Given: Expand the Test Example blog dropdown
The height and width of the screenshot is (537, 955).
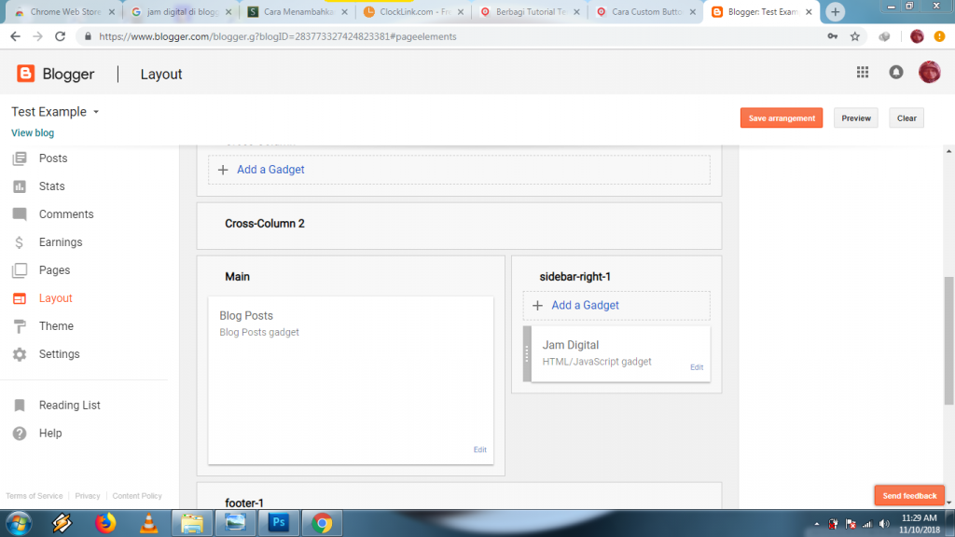Looking at the screenshot, I should pyautogui.click(x=96, y=112).
